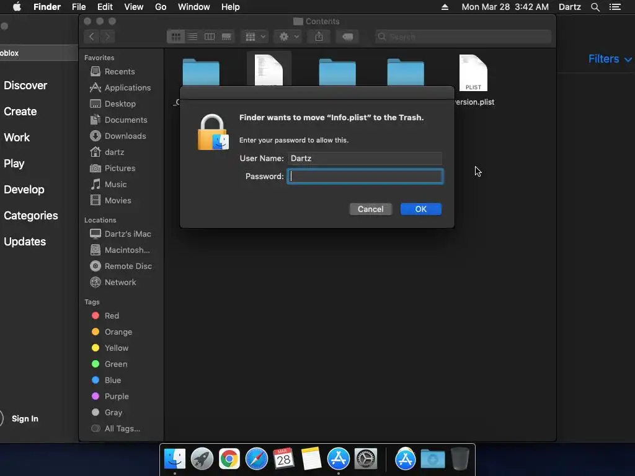
Task: Open the Help menu
Action: [231, 7]
